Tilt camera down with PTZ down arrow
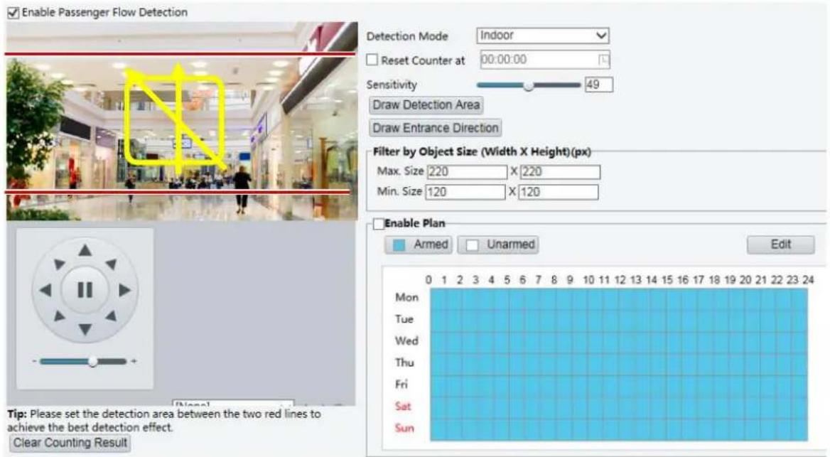Screen dimensions: 830x457 click(85, 329)
